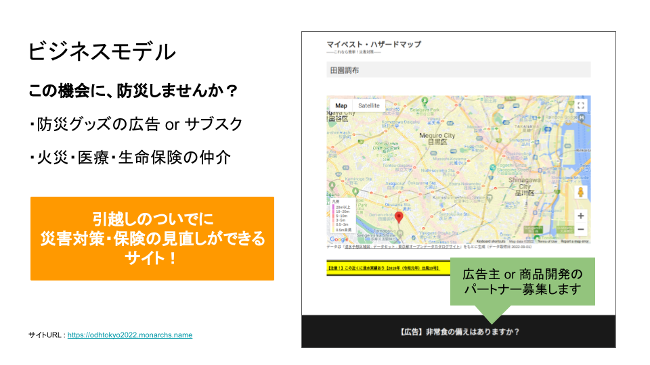Click the マイベスト・ハザードマップ site title
Viewport: 650px width, 365px height.
point(374,45)
